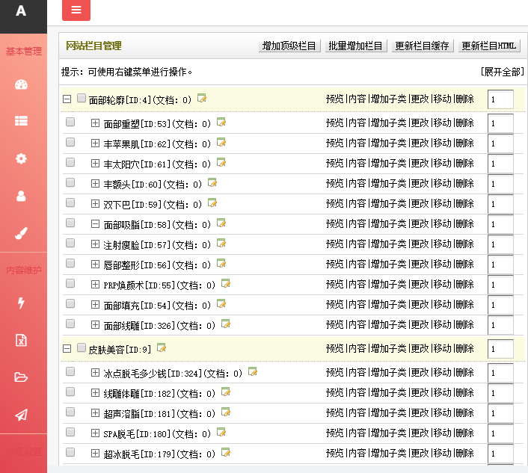The height and width of the screenshot is (473, 528).
Task: Open the 内容维护 sidebar menu section
Action: [x=23, y=270]
